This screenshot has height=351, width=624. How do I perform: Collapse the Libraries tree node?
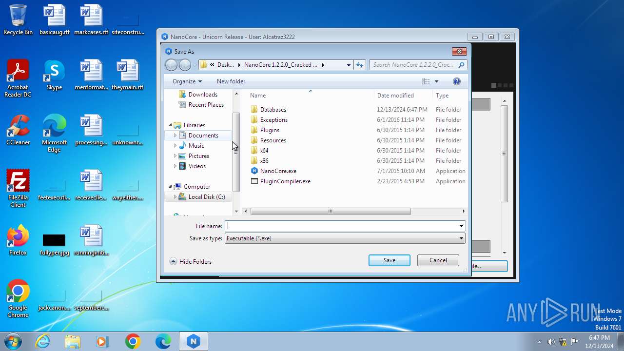pos(171,125)
